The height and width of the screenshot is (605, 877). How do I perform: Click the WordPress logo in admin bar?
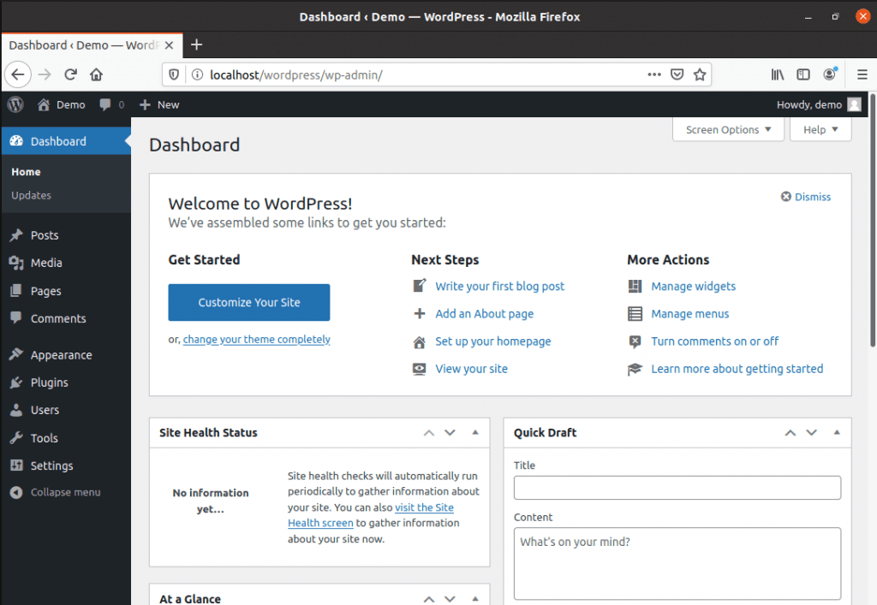coord(15,104)
